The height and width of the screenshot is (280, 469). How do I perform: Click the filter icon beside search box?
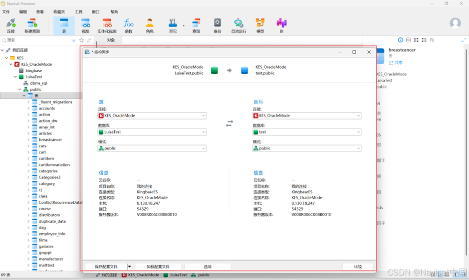[x=73, y=40]
